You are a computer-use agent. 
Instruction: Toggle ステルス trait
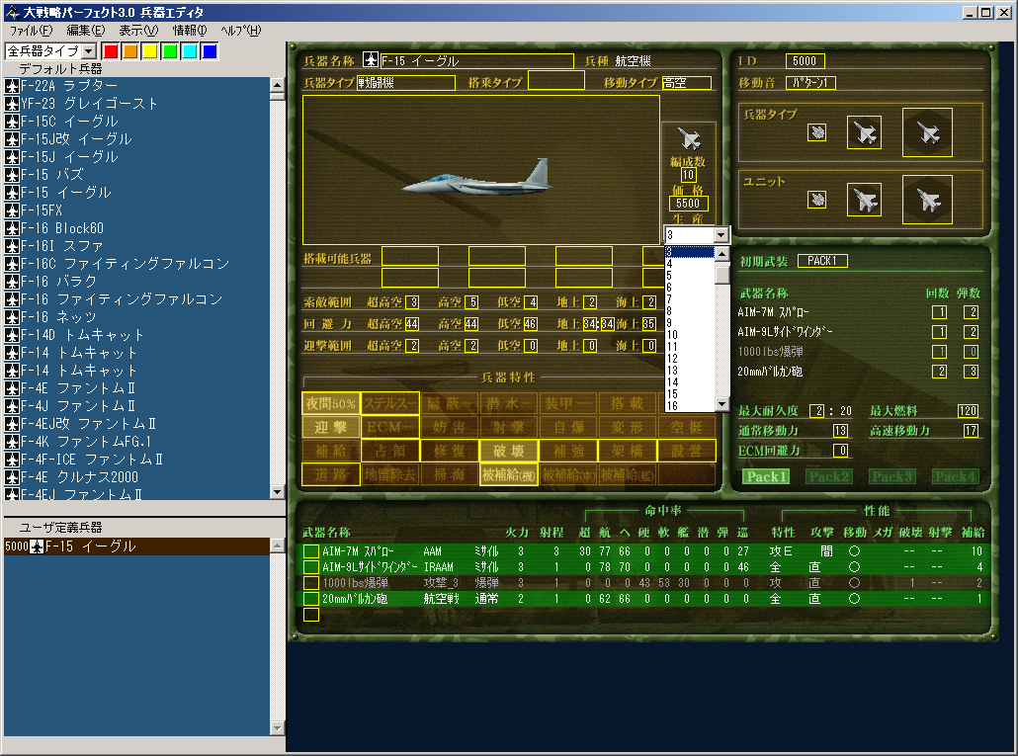390,403
